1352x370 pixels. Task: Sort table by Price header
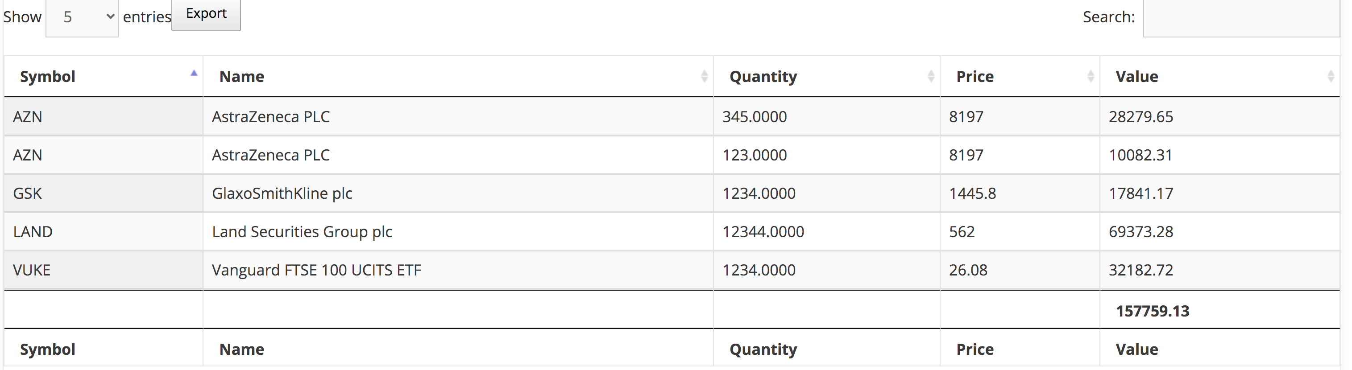975,77
